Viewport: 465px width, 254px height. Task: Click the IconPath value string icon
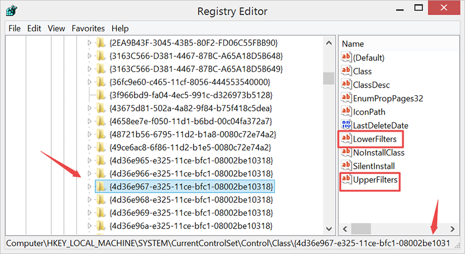(x=346, y=111)
